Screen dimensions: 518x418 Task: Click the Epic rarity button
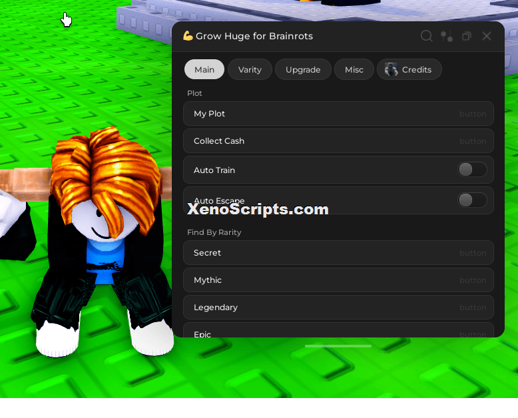pyautogui.click(x=338, y=330)
